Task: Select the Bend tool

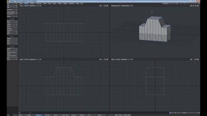Action: (x=12, y=40)
